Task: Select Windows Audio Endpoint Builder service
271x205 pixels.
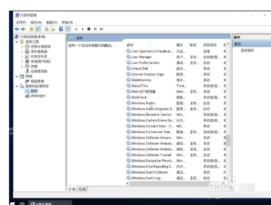Action: click(x=176, y=109)
